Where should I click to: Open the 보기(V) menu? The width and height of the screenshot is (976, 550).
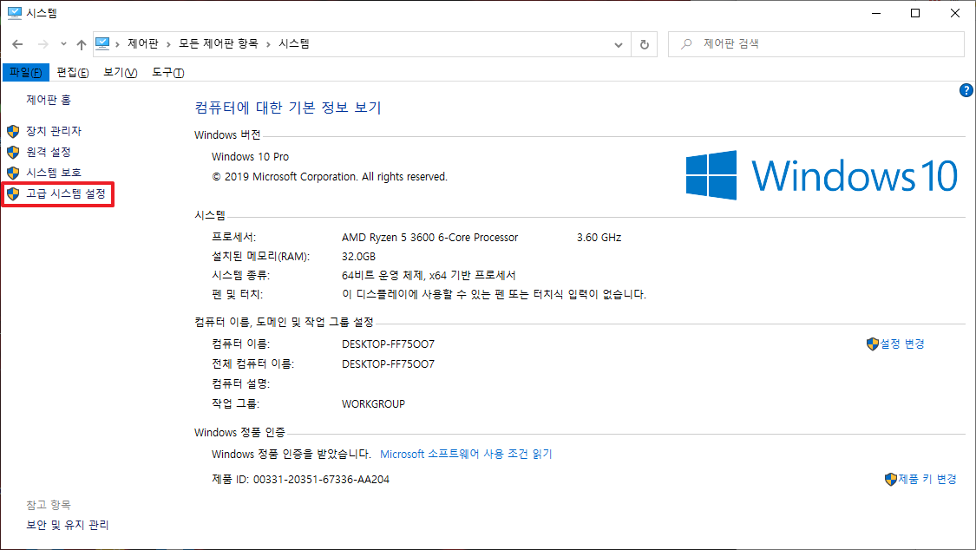(120, 73)
